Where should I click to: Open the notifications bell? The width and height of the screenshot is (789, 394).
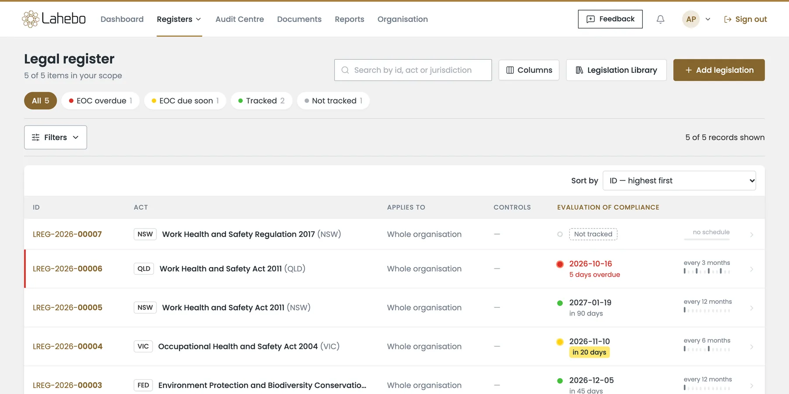660,19
